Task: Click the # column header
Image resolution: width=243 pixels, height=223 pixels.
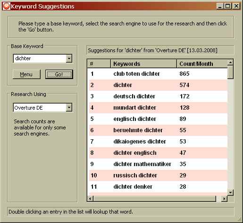Action: 99,64
